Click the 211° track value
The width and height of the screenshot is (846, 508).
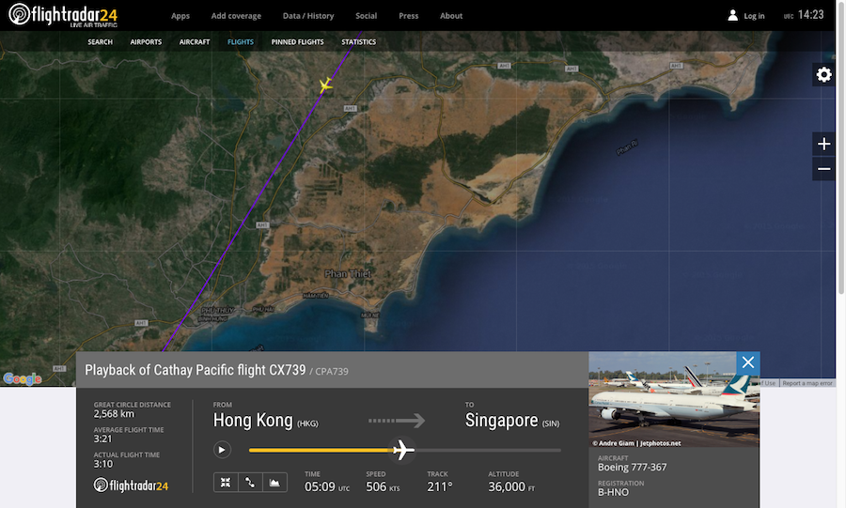point(439,486)
